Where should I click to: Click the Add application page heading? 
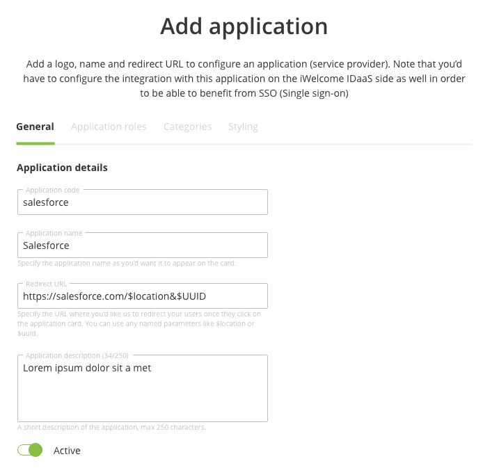(244, 26)
